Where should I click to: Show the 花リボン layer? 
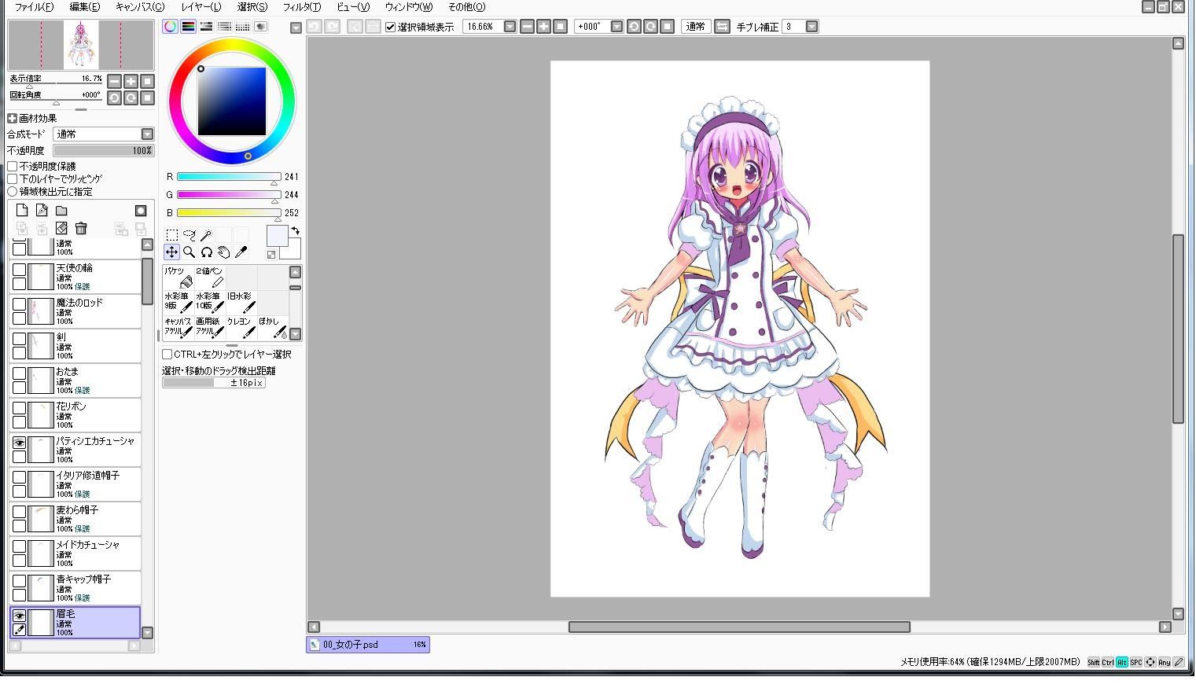(20, 409)
